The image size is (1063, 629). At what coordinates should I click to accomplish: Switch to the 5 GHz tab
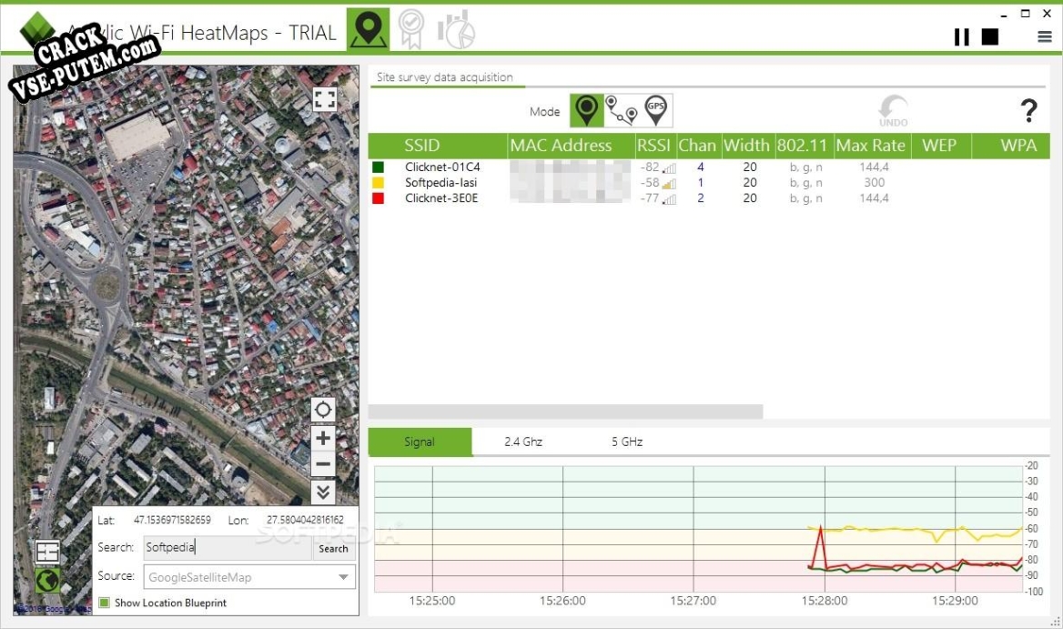[627, 441]
